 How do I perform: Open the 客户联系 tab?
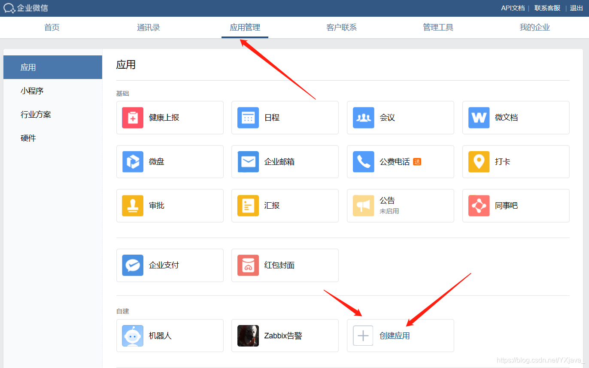[x=342, y=27]
